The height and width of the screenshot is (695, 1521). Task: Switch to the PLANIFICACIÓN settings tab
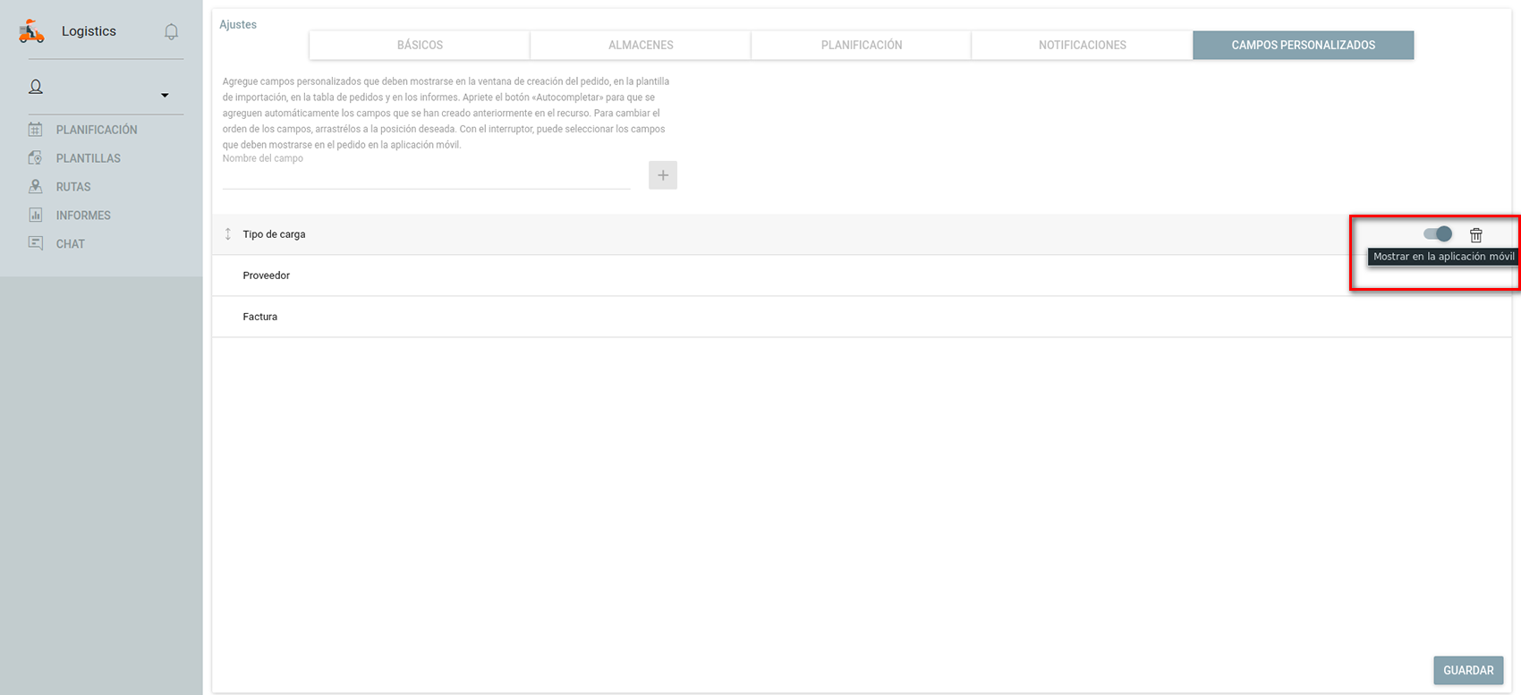pyautogui.click(x=862, y=45)
